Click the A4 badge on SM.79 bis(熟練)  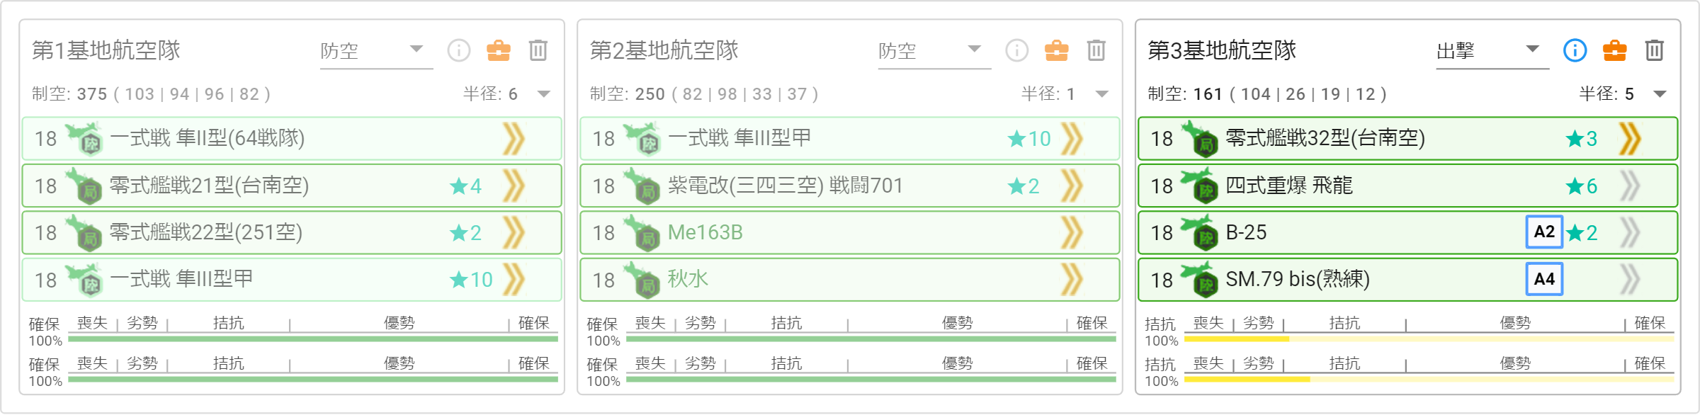[x=1544, y=279]
